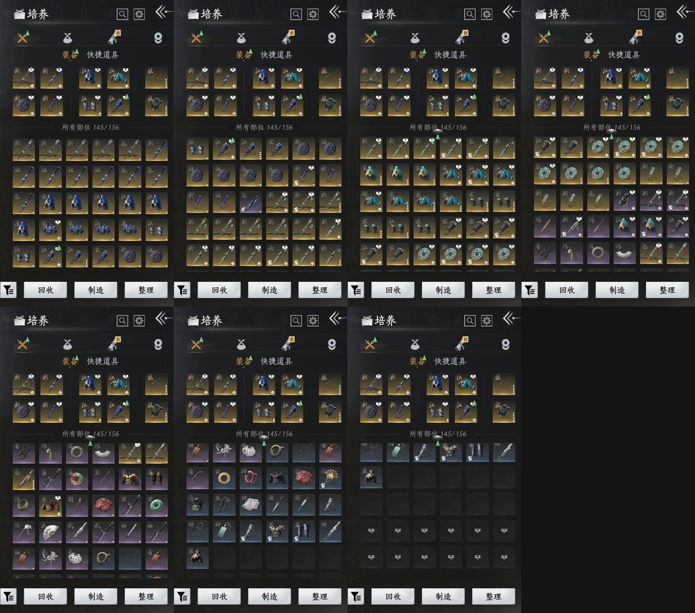Open the scroll category marked 新 in the second panel
695x613 pixels.
point(288,38)
